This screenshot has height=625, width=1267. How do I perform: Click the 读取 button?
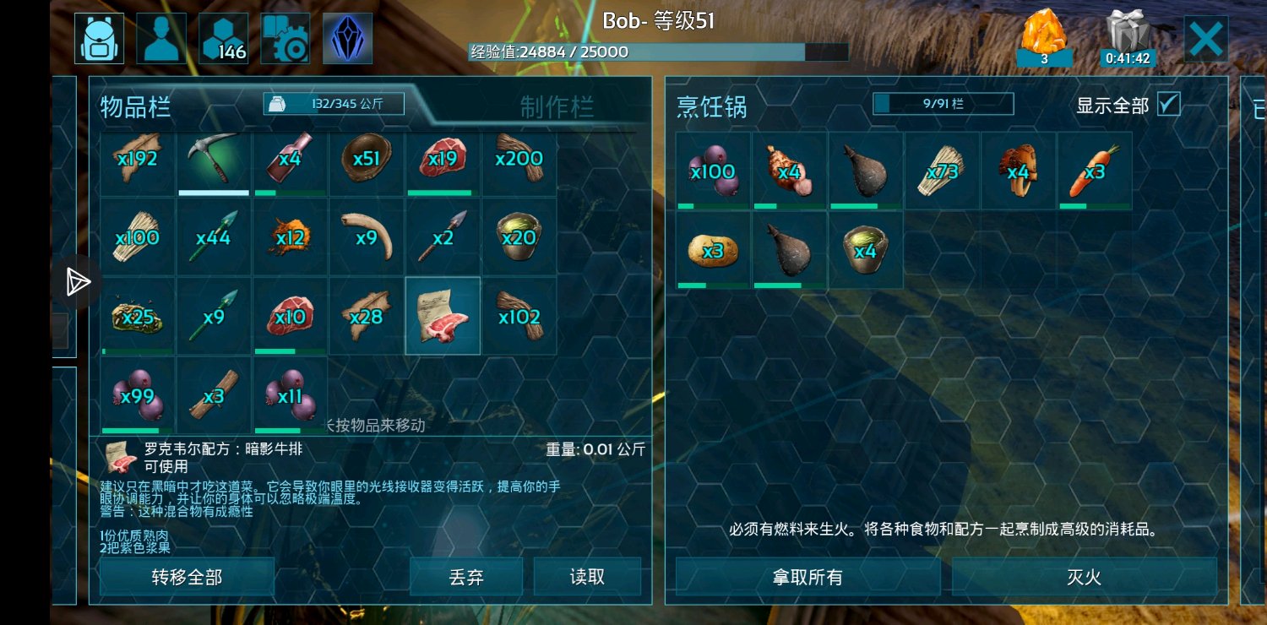pos(587,577)
